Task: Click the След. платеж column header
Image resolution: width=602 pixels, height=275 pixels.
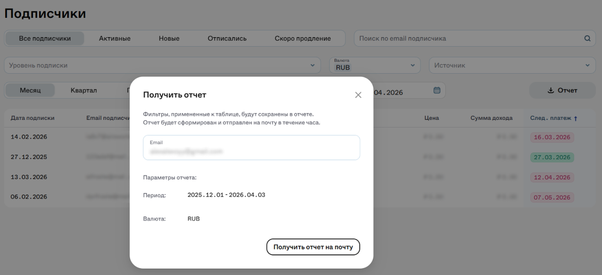Action: click(x=551, y=118)
